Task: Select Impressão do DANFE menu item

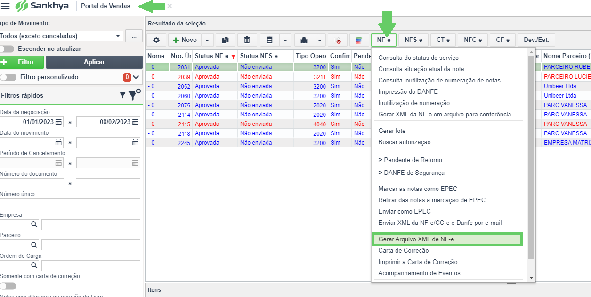Action: click(408, 91)
